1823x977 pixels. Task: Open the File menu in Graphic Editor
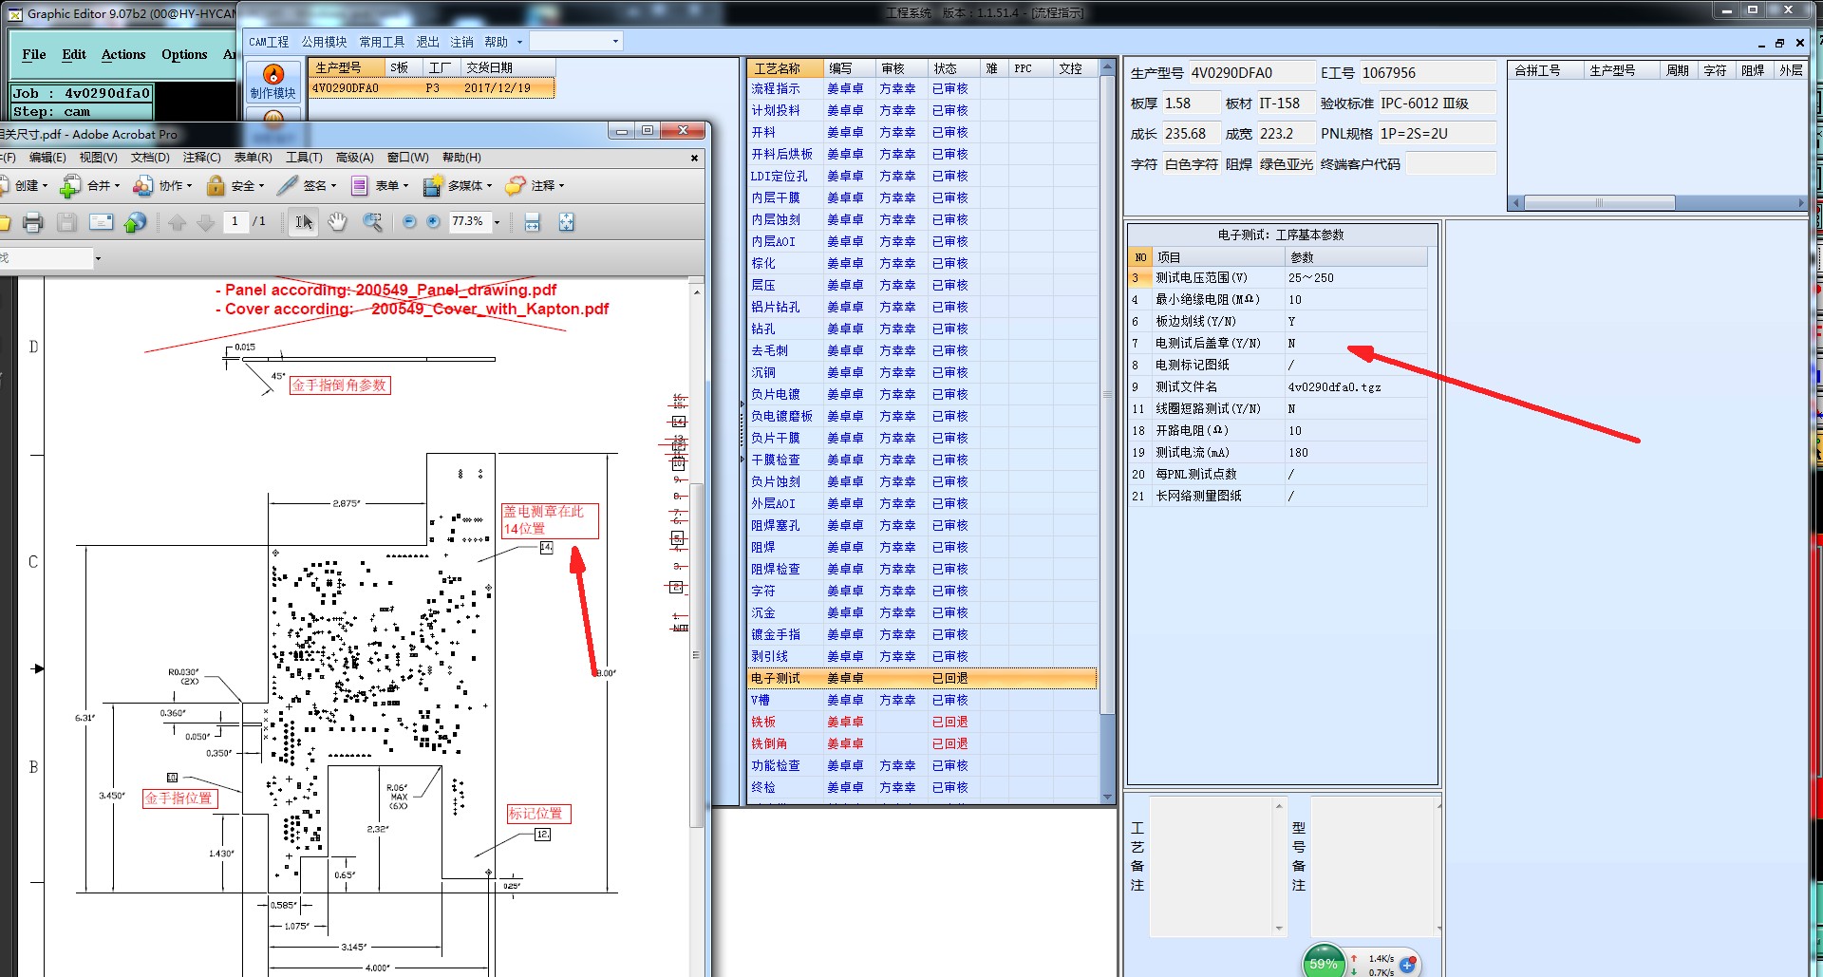(x=34, y=54)
